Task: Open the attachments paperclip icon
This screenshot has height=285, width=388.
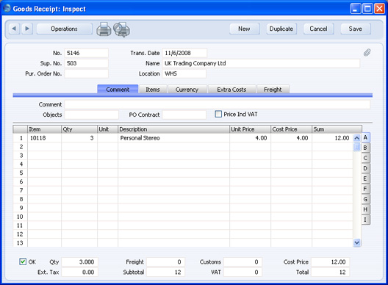Action: tap(367, 52)
